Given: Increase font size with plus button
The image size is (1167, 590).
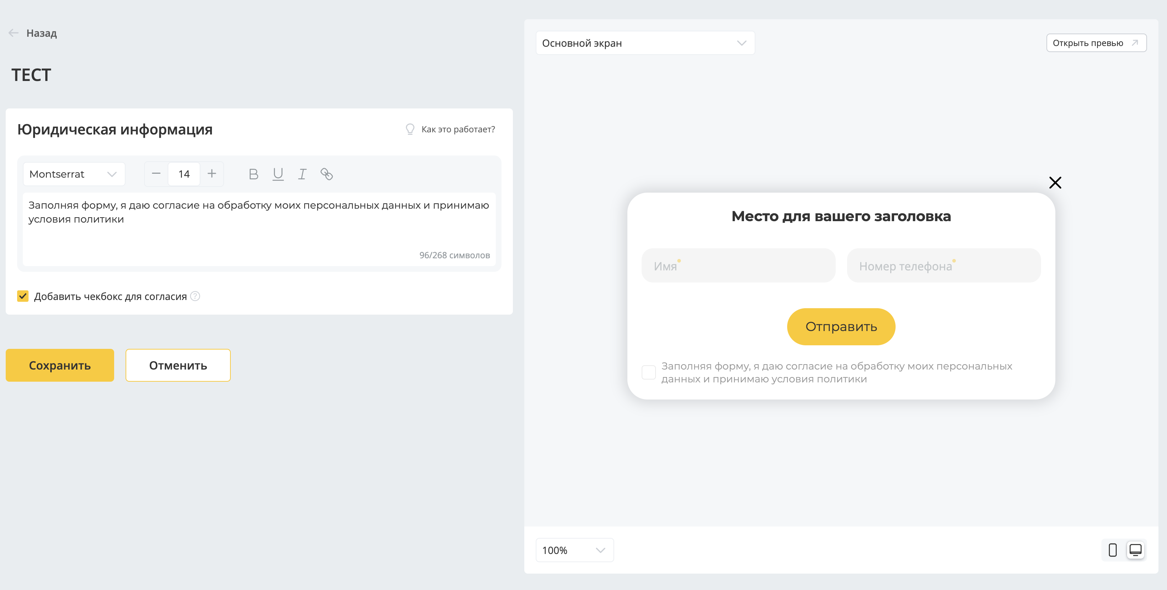Looking at the screenshot, I should point(212,174).
